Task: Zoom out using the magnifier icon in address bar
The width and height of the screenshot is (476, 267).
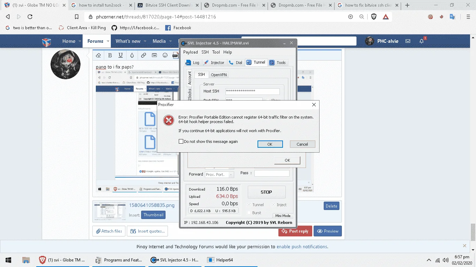Action: pyautogui.click(x=362, y=17)
